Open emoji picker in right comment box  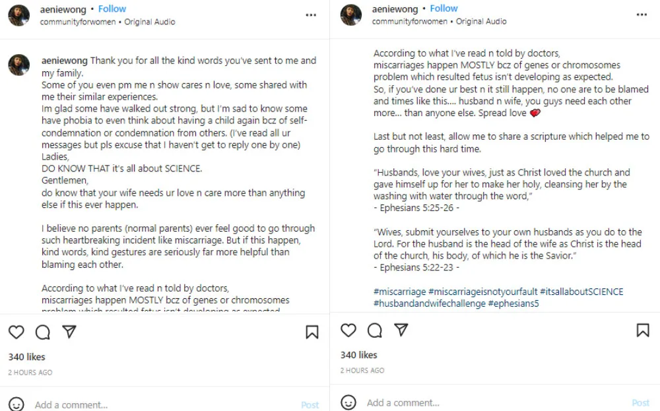(348, 402)
